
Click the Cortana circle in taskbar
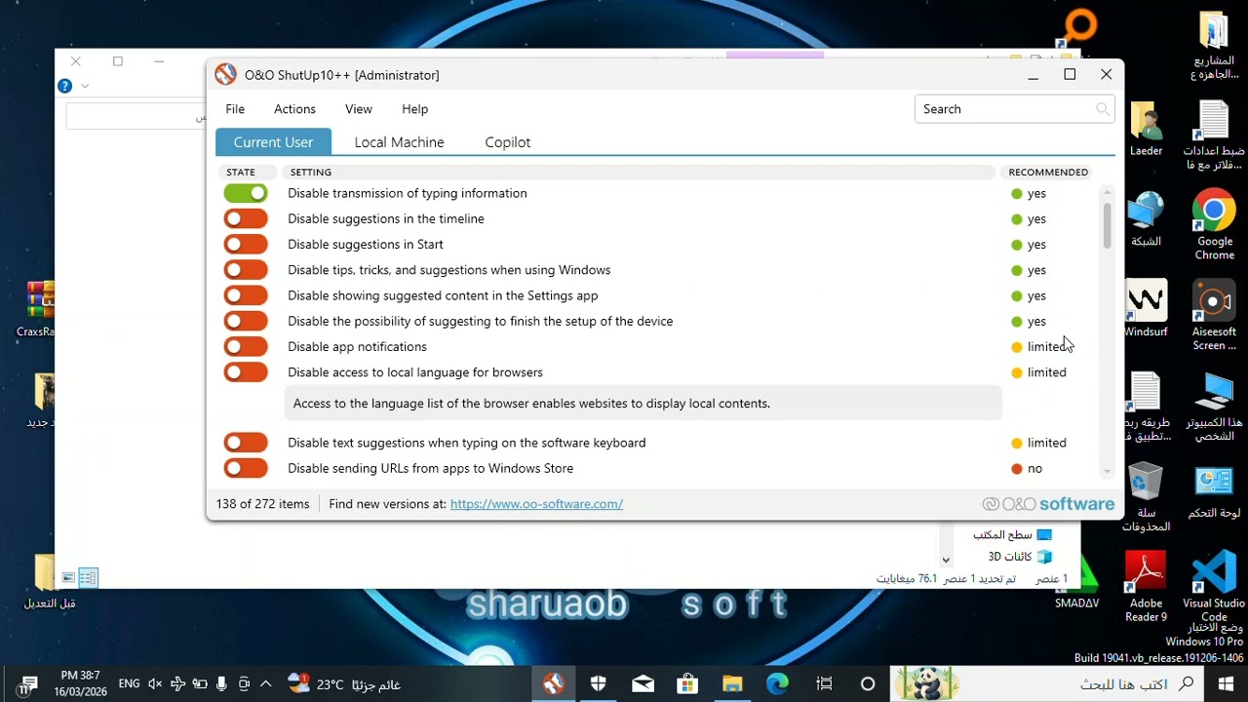(868, 683)
